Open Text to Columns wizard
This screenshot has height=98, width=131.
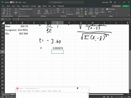pyautogui.click(x=78, y=11)
